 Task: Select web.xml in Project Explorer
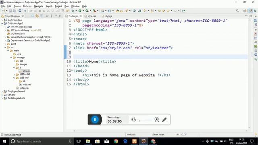[x=27, y=85]
